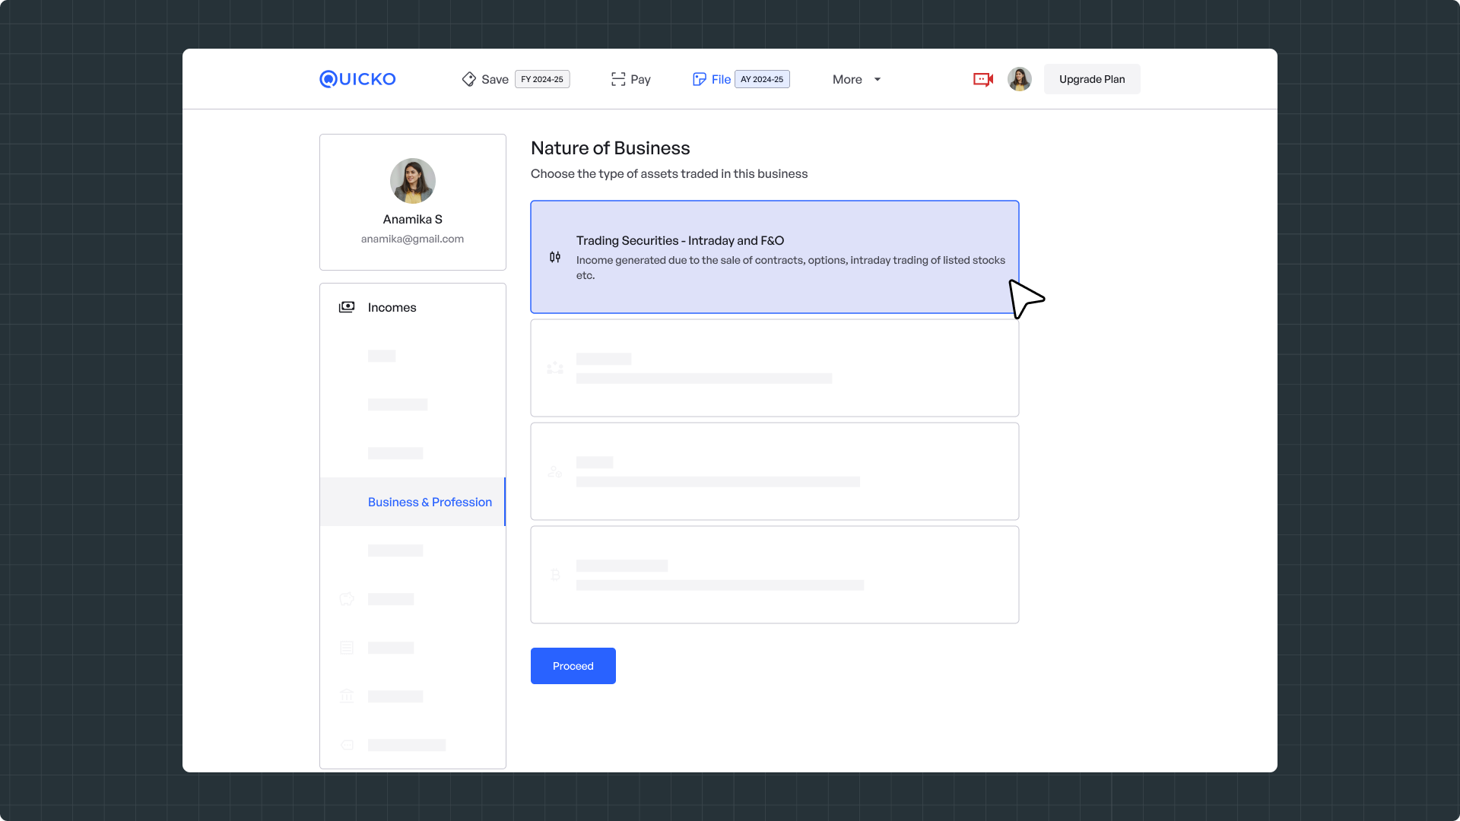Open the user avatar in header
The height and width of the screenshot is (821, 1460).
[1019, 79]
